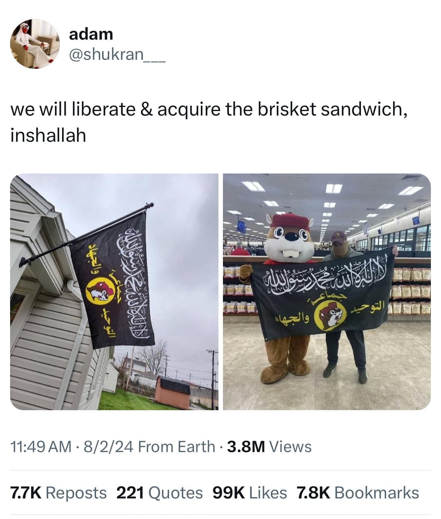This screenshot has height=519, width=441.
Task: Click the word inshallah in the tweet
Action: point(48,135)
